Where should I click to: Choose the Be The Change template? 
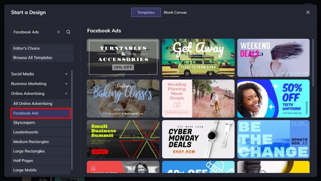click(x=273, y=139)
